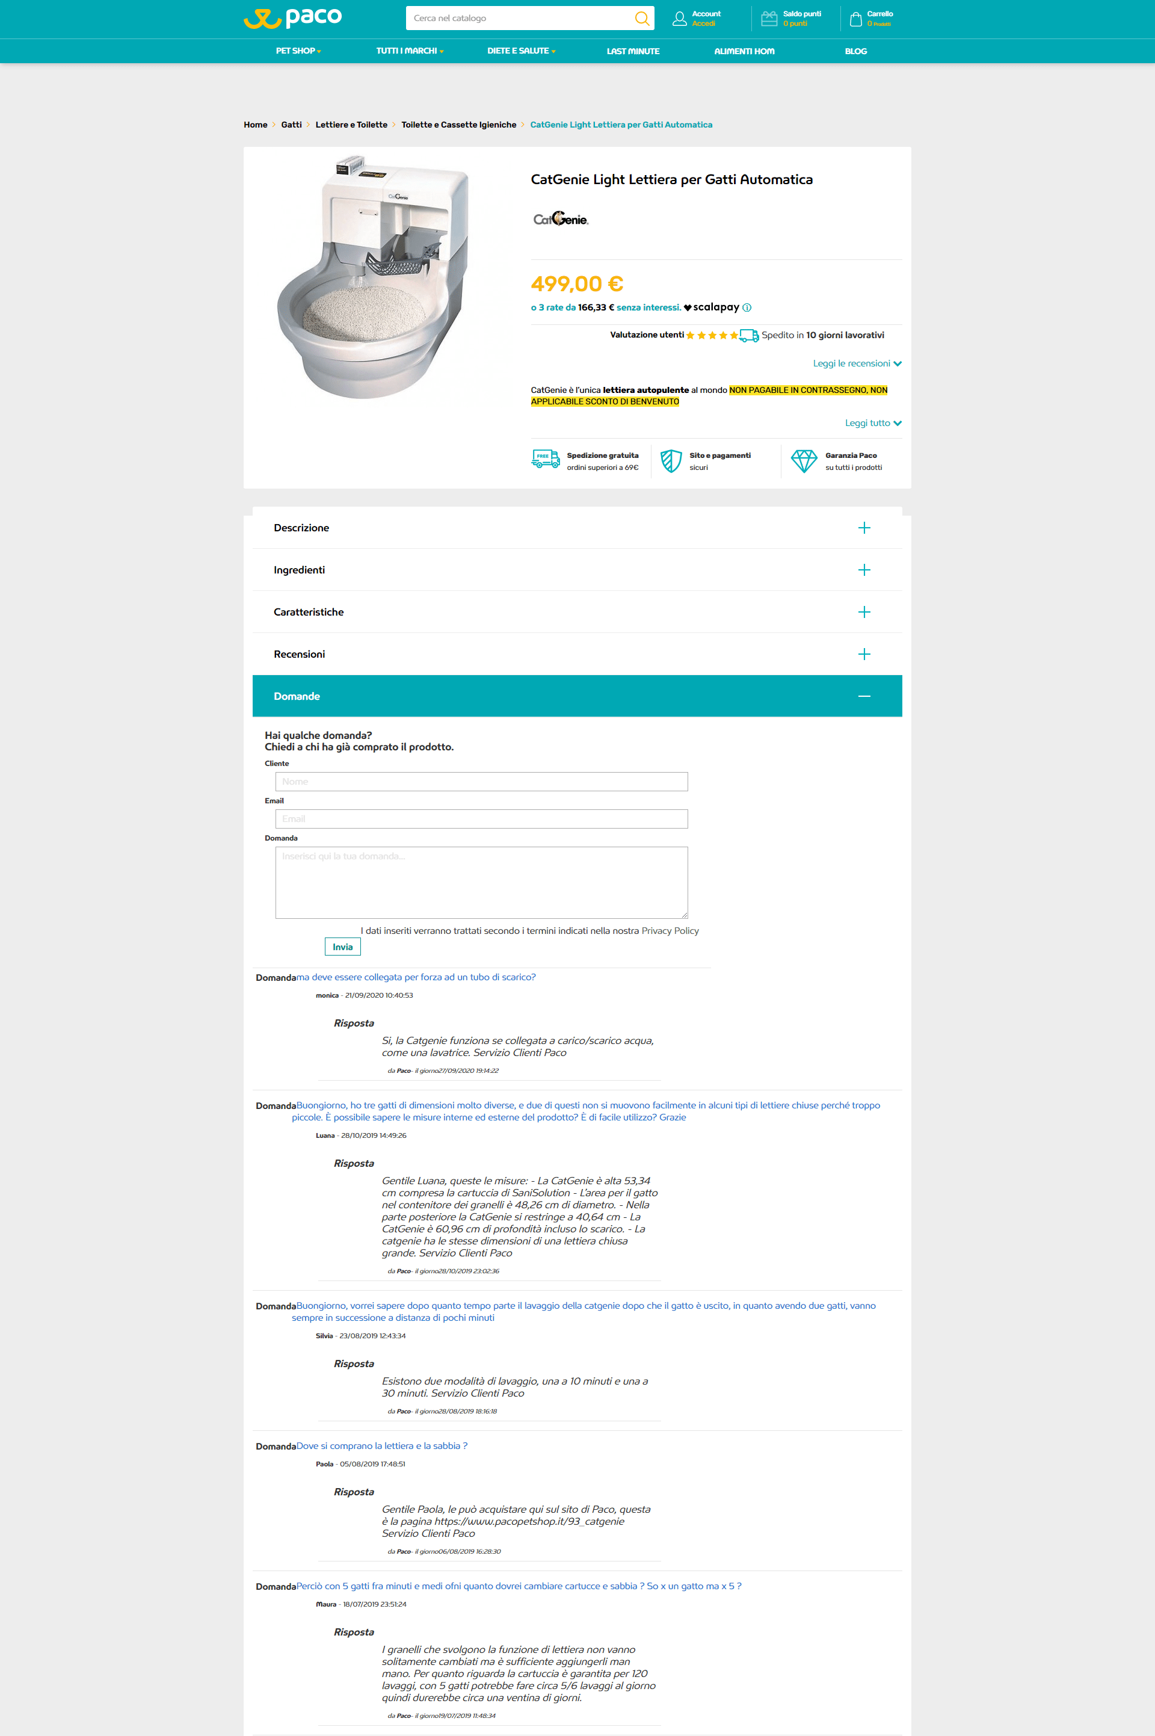Expand the Caratteristiche section
This screenshot has width=1155, height=1736.
coord(577,611)
